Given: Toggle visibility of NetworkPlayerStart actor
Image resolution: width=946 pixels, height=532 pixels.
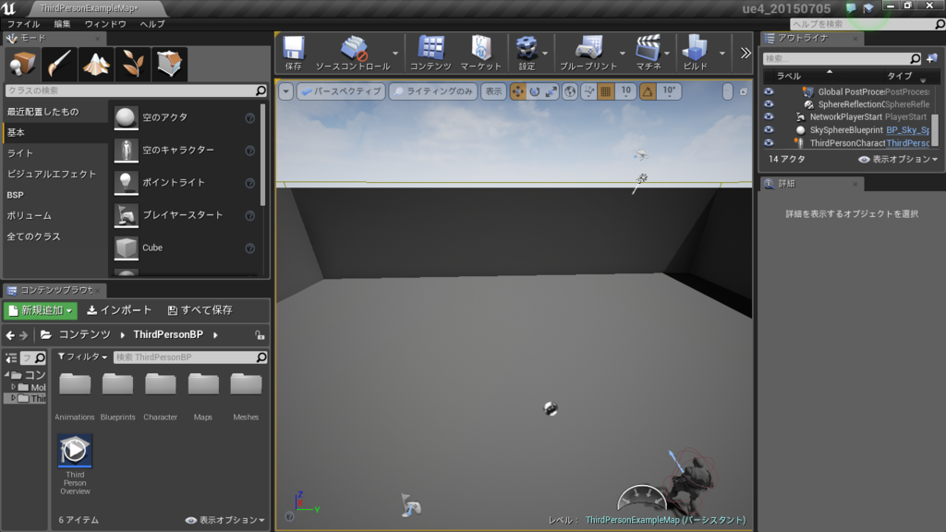Looking at the screenshot, I should pos(769,117).
